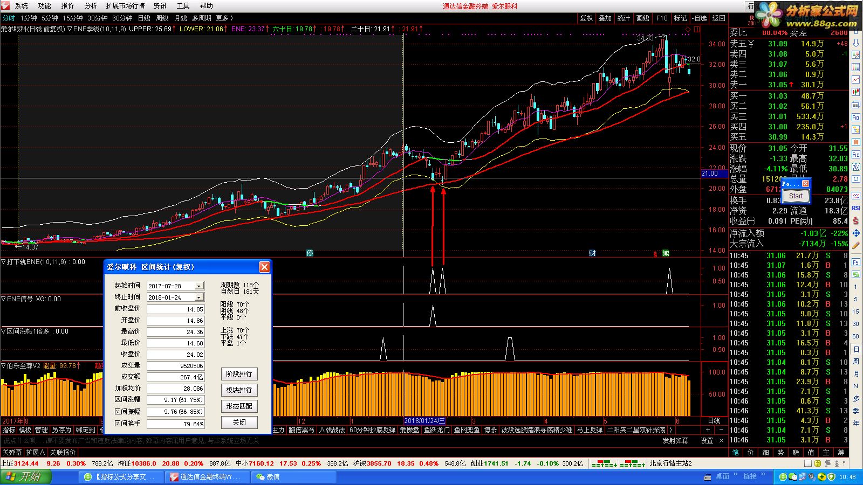Click the Start button in popup
Viewport: 863px width, 485px height.
(x=796, y=196)
